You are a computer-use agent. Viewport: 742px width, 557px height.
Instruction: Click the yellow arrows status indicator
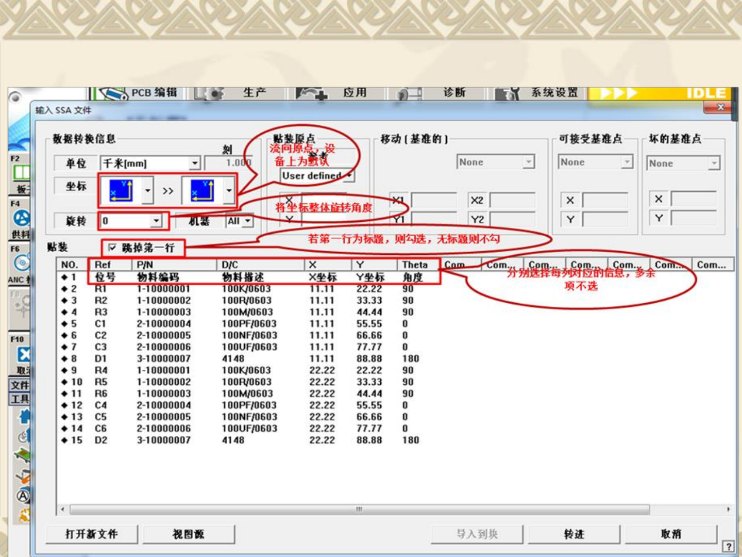click(618, 93)
